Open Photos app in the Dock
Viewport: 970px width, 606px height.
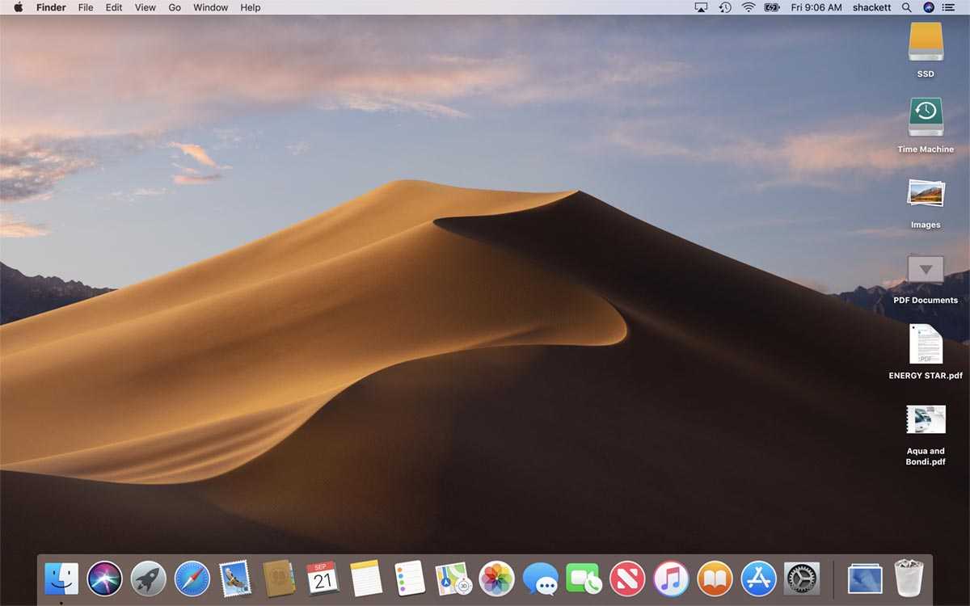[496, 579]
